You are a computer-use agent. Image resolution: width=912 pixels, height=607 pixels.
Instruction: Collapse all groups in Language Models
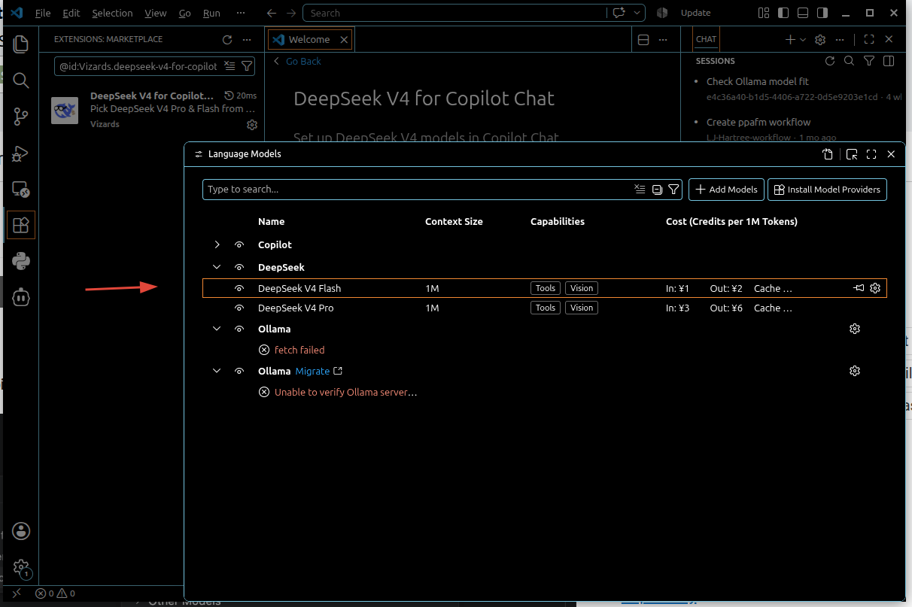[x=657, y=190]
